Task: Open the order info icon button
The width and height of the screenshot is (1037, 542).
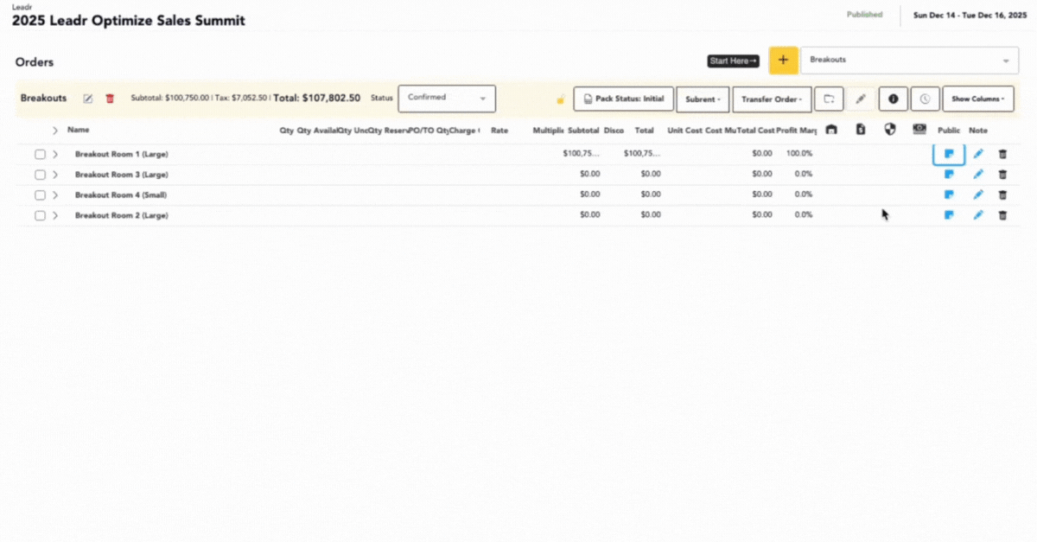Action: click(893, 99)
